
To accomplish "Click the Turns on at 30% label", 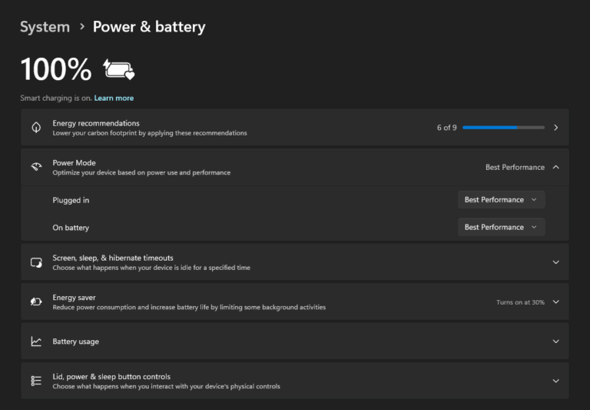I will [520, 302].
